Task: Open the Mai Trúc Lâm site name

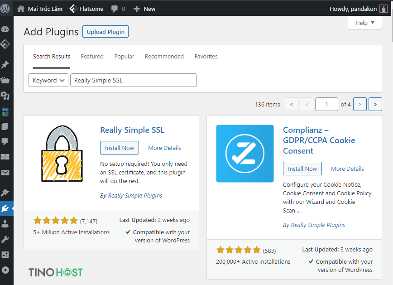Action: (x=45, y=9)
